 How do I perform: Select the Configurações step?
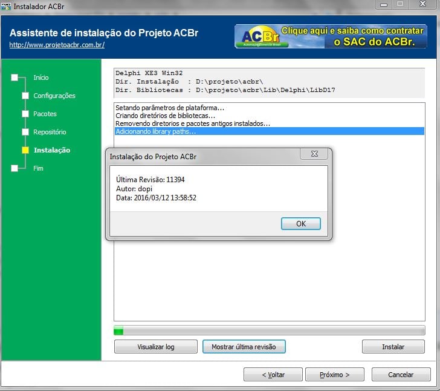(x=54, y=96)
